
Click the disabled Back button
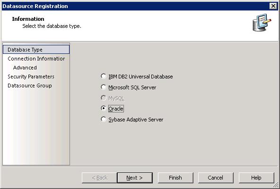point(99,178)
